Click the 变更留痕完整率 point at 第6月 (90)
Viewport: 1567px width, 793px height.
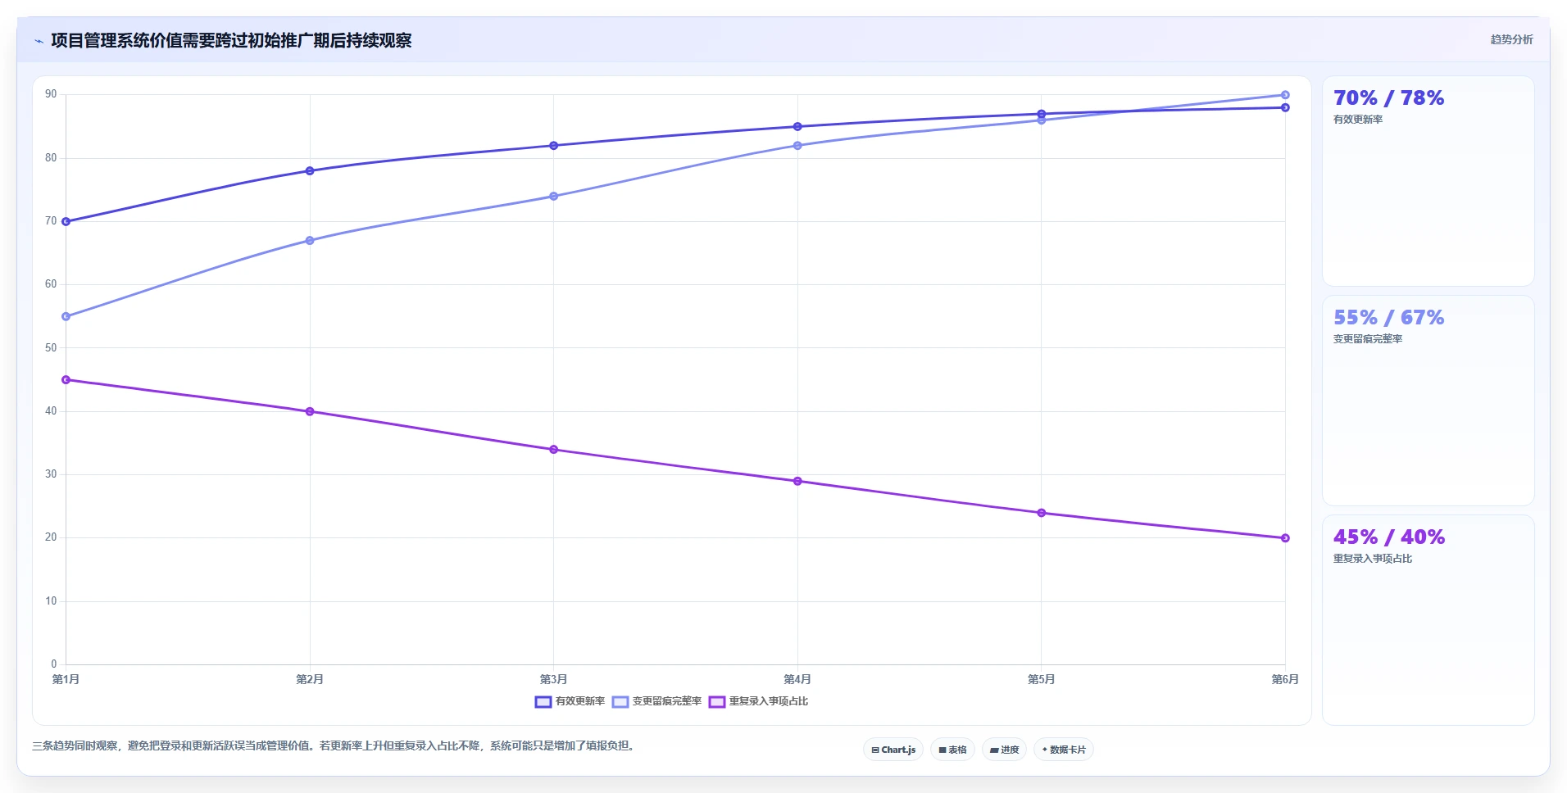point(1285,95)
